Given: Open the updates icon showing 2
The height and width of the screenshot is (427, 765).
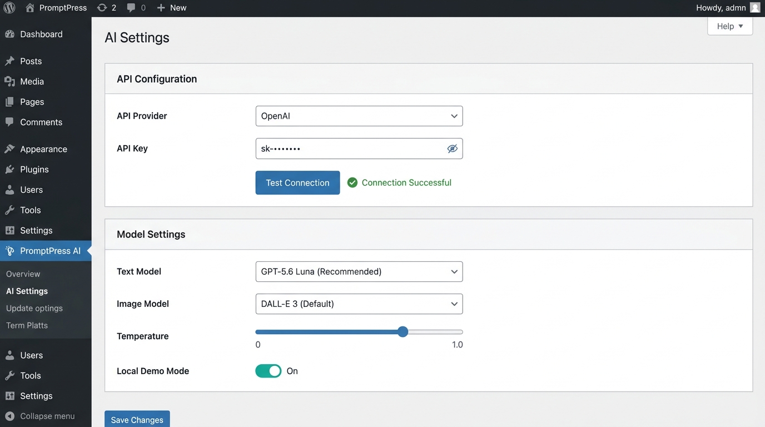Looking at the screenshot, I should click(102, 8).
